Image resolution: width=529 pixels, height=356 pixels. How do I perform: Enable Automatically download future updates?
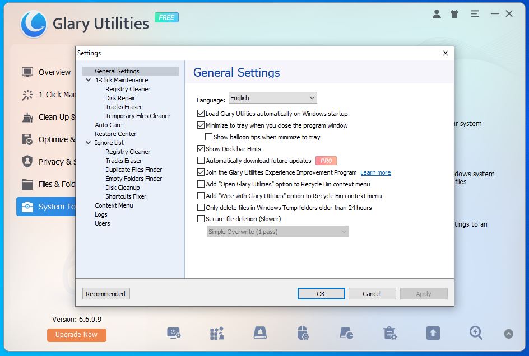click(201, 161)
